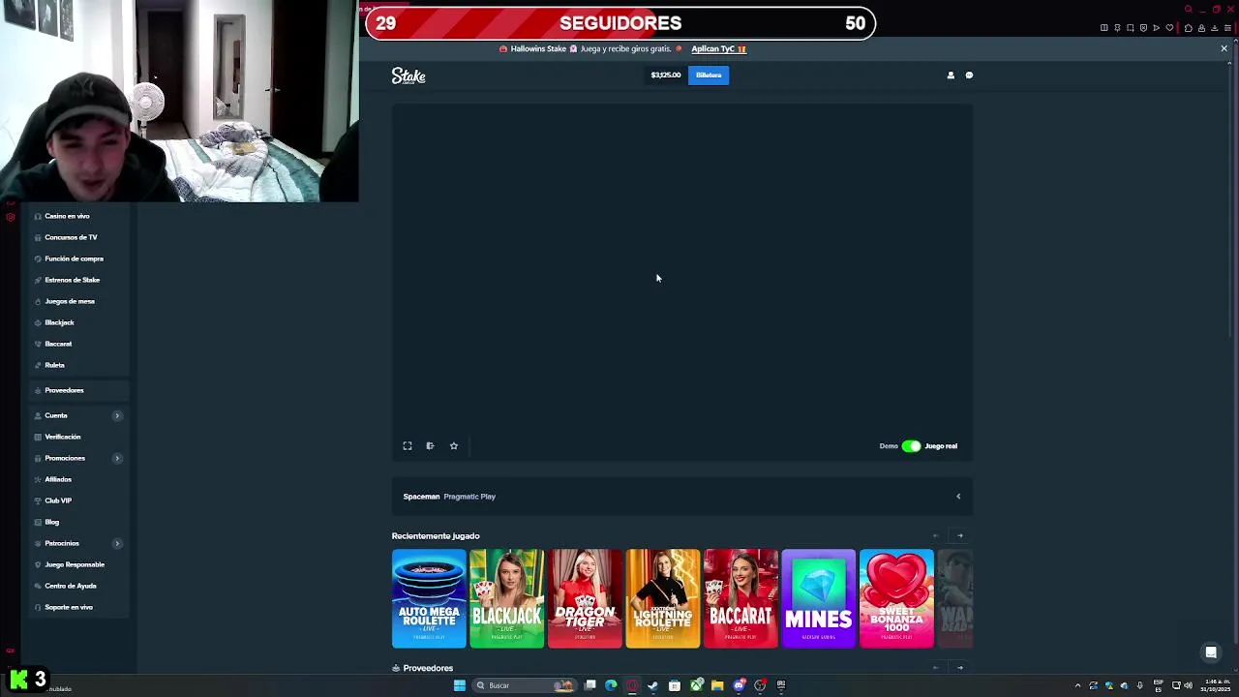Enter fullscreen mode for the game

tap(408, 446)
